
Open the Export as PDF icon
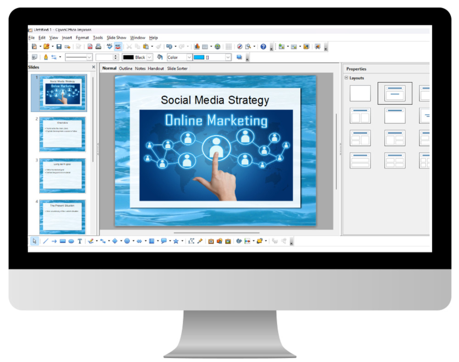point(89,46)
